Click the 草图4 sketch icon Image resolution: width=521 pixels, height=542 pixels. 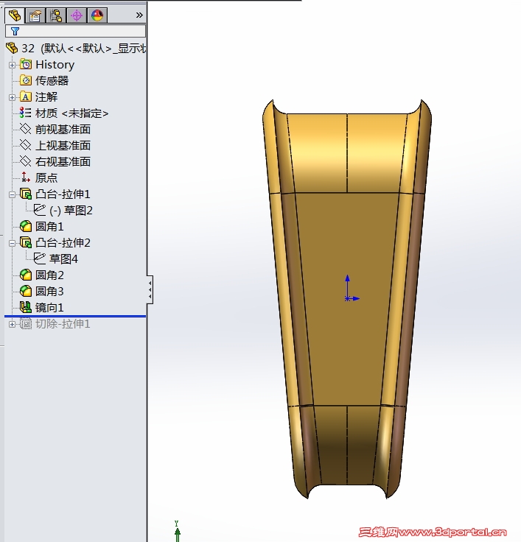pyautogui.click(x=40, y=258)
